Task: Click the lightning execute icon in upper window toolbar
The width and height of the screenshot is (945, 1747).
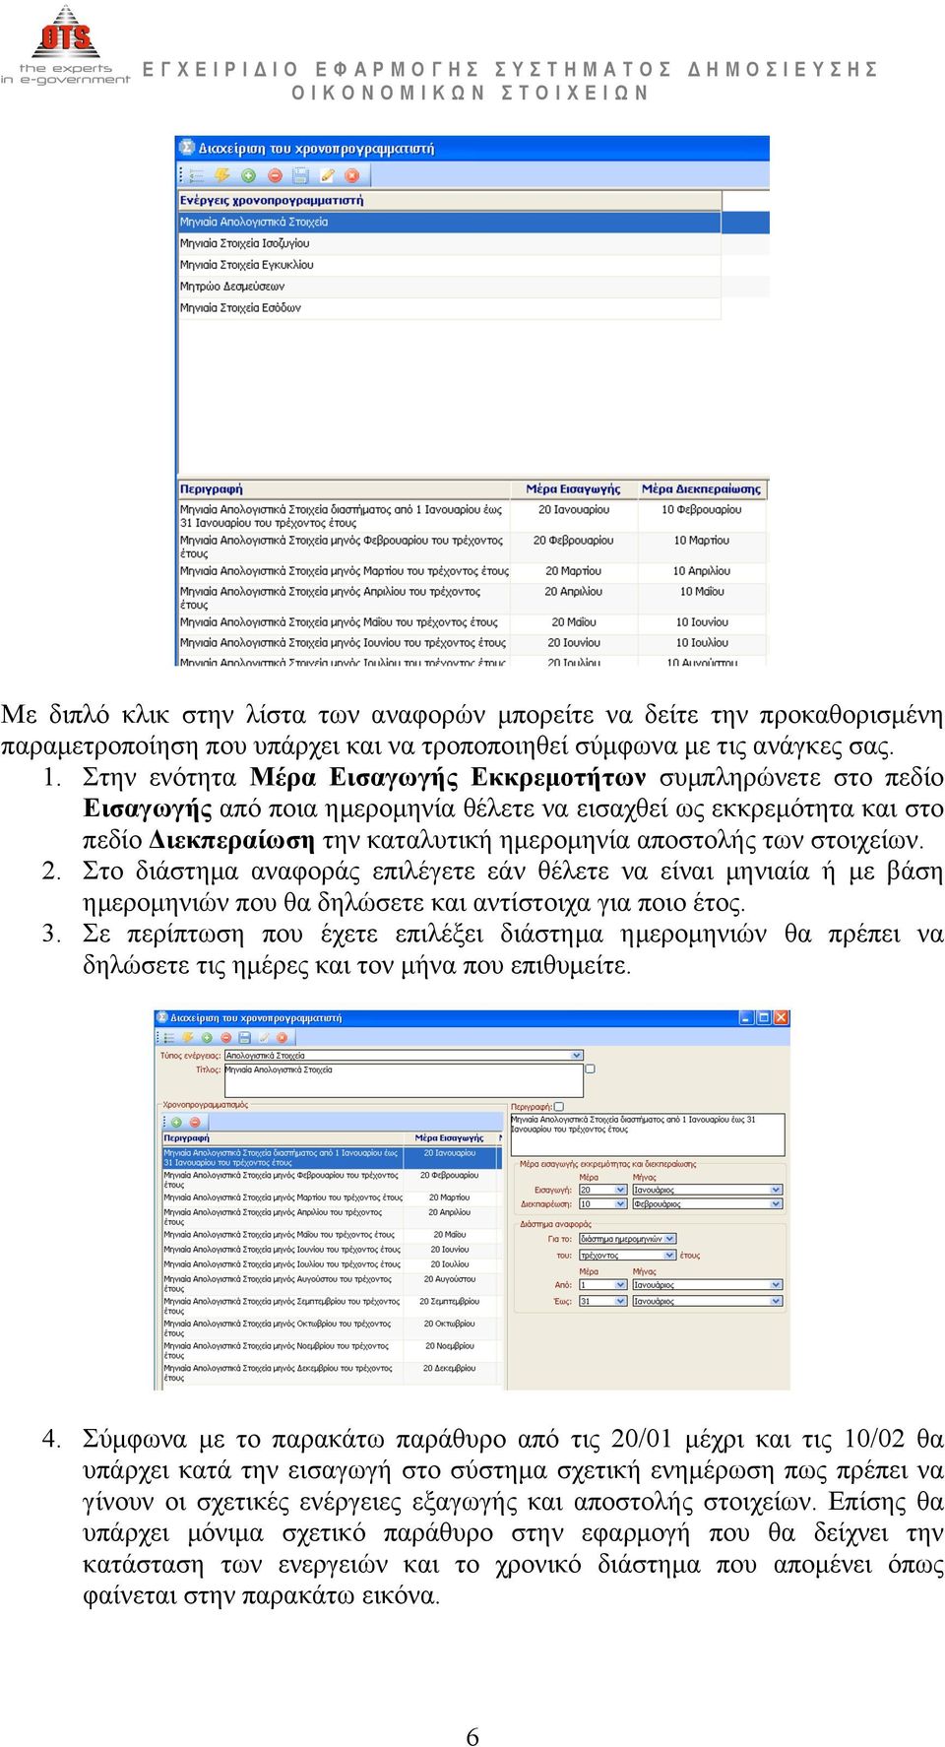Action: [222, 175]
